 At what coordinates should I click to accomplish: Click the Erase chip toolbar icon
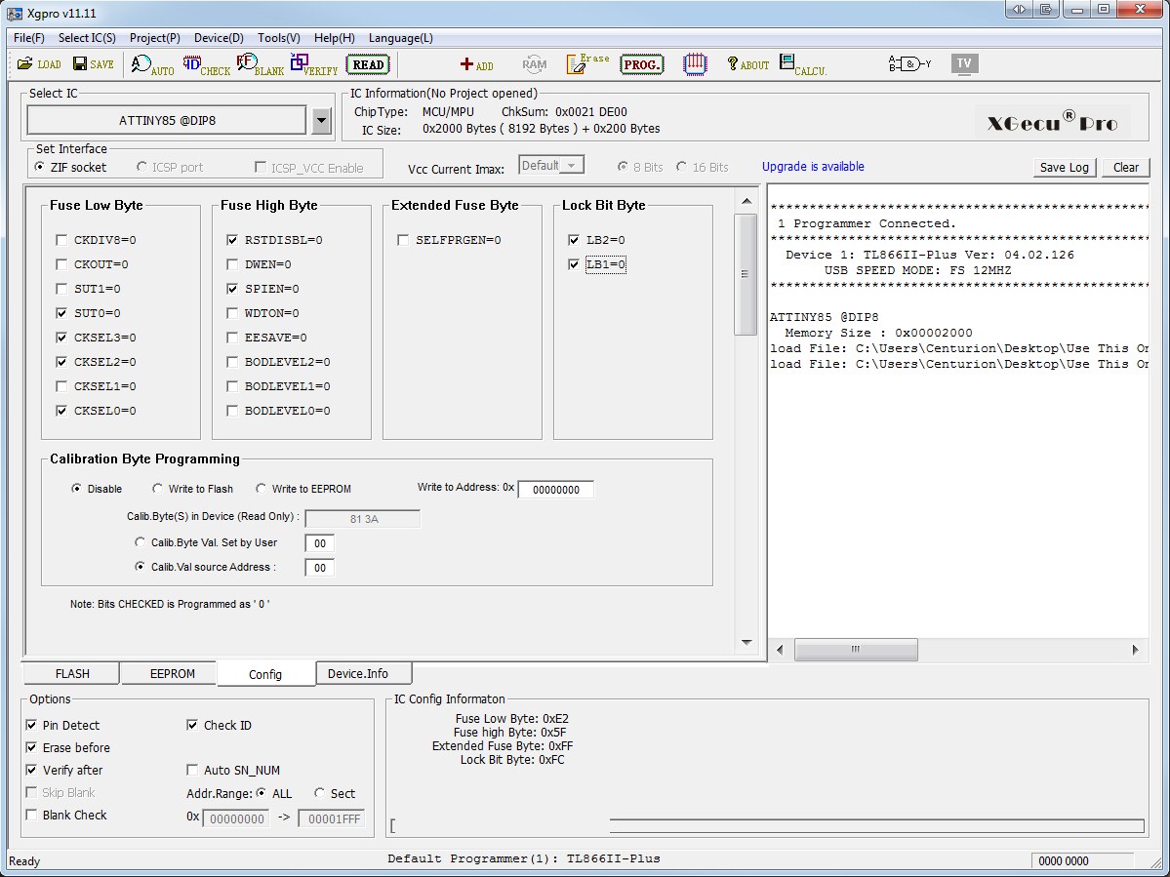pyautogui.click(x=587, y=64)
